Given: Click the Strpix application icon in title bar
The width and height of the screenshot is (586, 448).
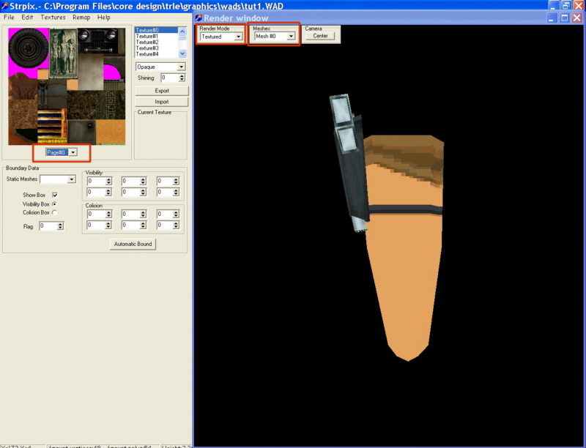Looking at the screenshot, I should pos(4,6).
